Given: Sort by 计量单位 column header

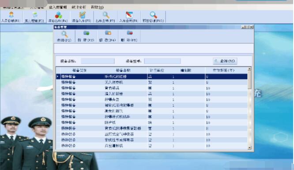Looking at the screenshot, I should 157,70.
